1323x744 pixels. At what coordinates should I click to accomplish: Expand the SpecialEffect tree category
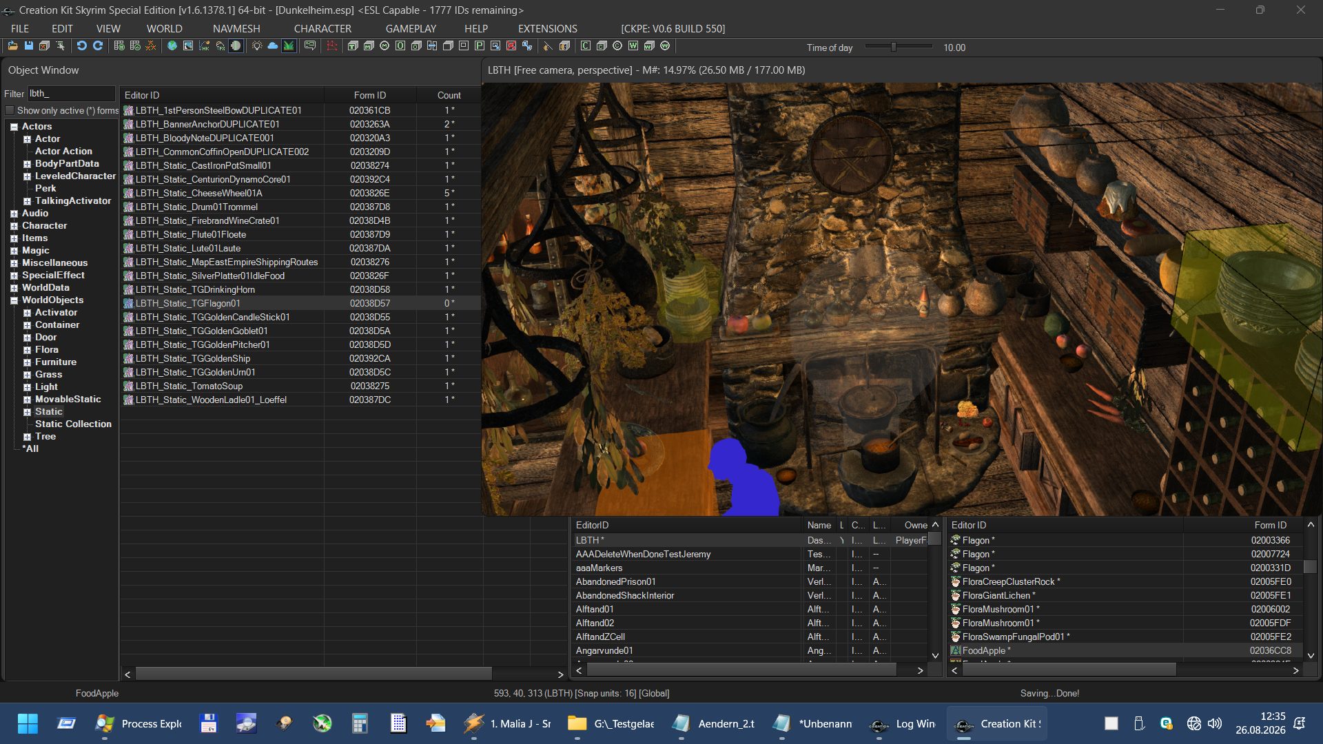click(14, 276)
